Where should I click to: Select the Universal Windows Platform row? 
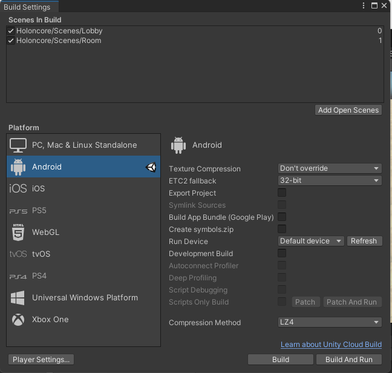pos(83,298)
